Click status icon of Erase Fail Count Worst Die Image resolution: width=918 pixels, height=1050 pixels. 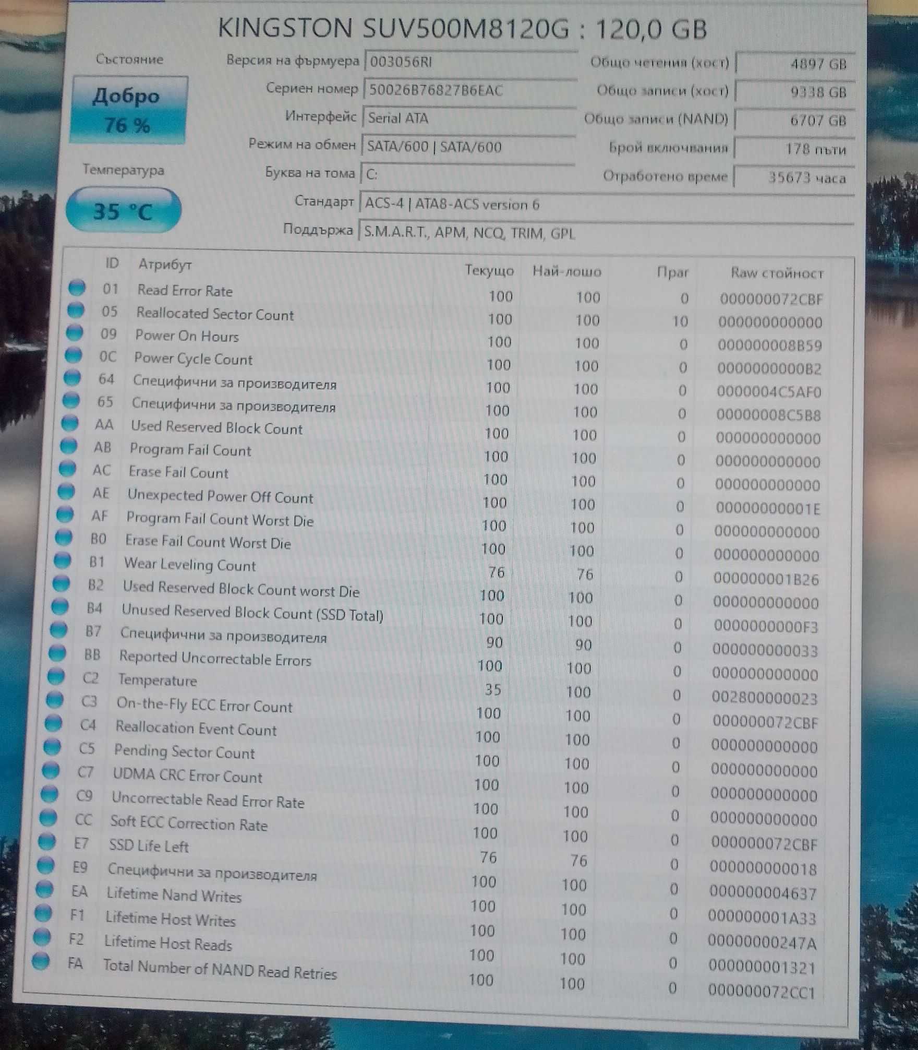pos(64,536)
